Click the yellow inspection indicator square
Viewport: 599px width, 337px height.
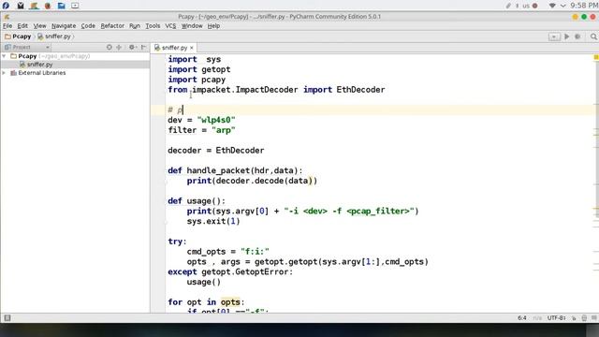(596, 57)
